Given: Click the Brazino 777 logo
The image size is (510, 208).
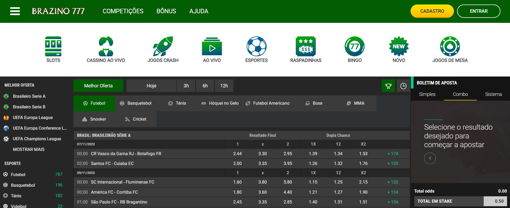Looking at the screenshot, I should click(58, 11).
